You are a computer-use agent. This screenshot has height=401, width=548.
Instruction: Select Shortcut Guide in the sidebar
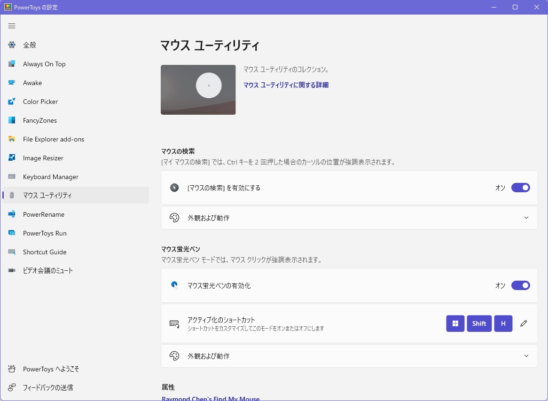coord(76,252)
